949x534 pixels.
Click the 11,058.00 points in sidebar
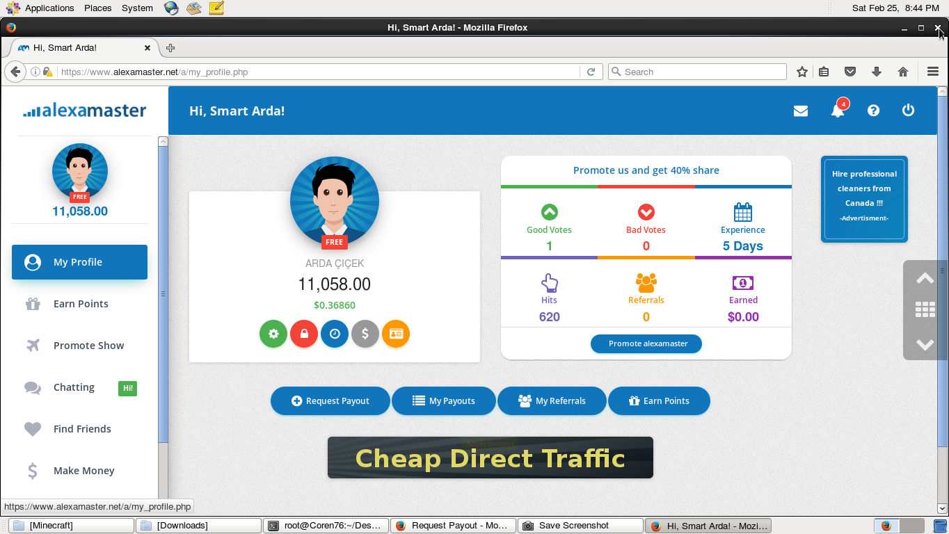(x=80, y=211)
